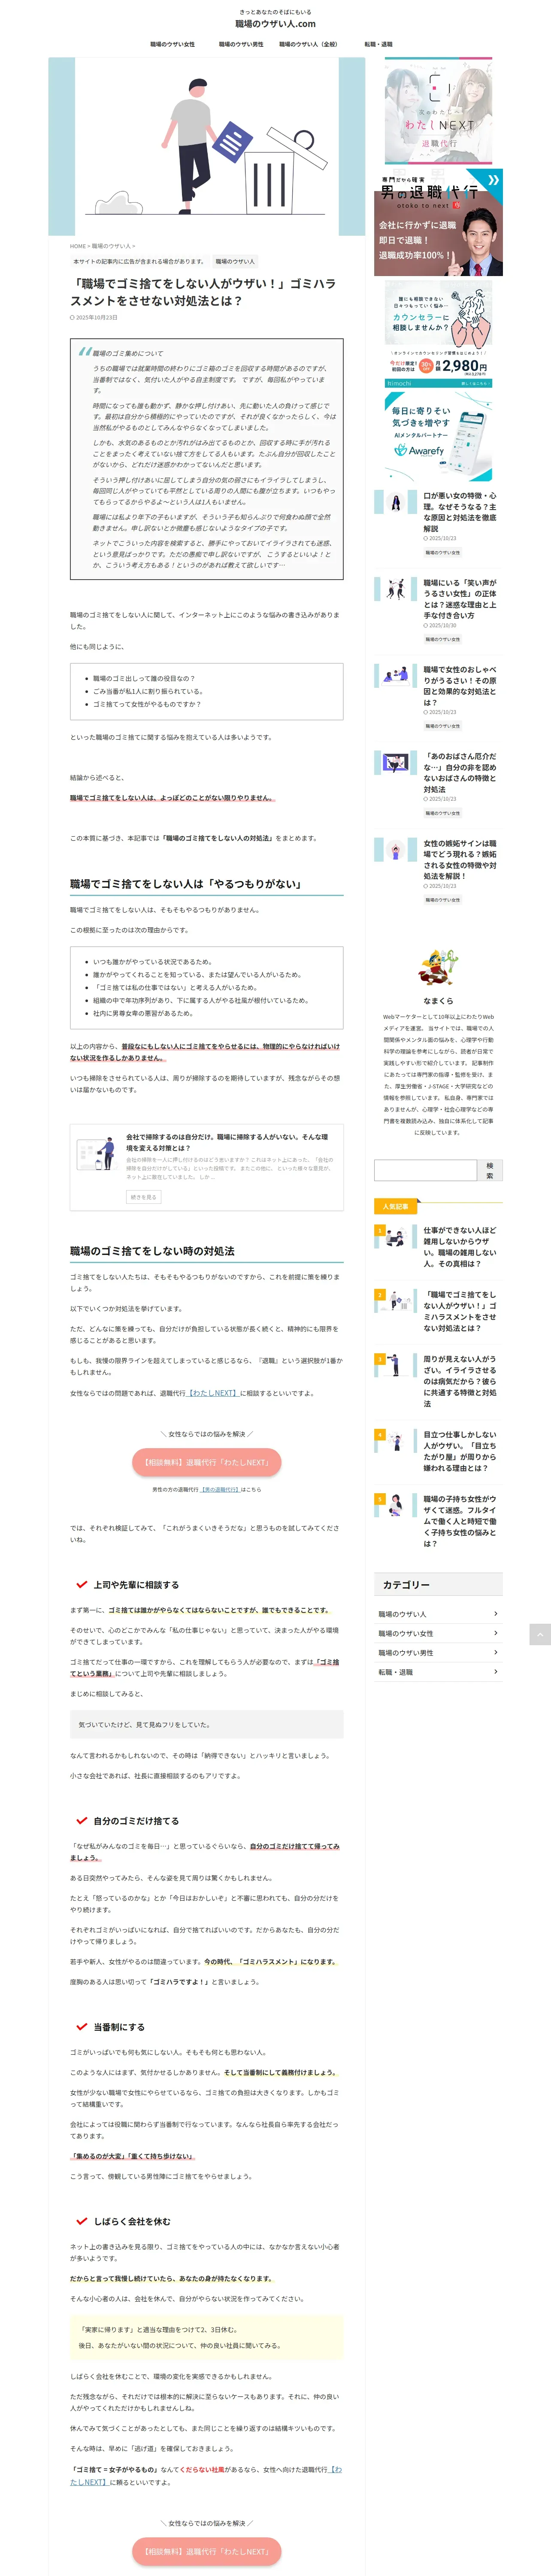This screenshot has width=551, height=2576.
Task: Click the trash-can hero illustration
Action: pyautogui.click(x=206, y=147)
